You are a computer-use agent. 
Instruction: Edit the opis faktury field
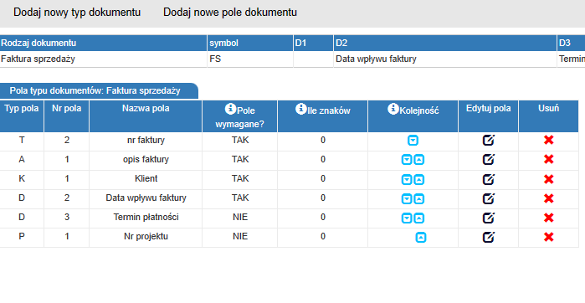pyautogui.click(x=489, y=160)
